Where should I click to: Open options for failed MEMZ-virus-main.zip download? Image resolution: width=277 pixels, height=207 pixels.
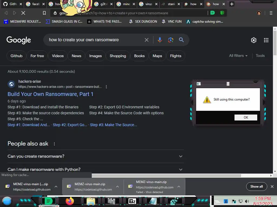pyautogui.click(x=179, y=187)
